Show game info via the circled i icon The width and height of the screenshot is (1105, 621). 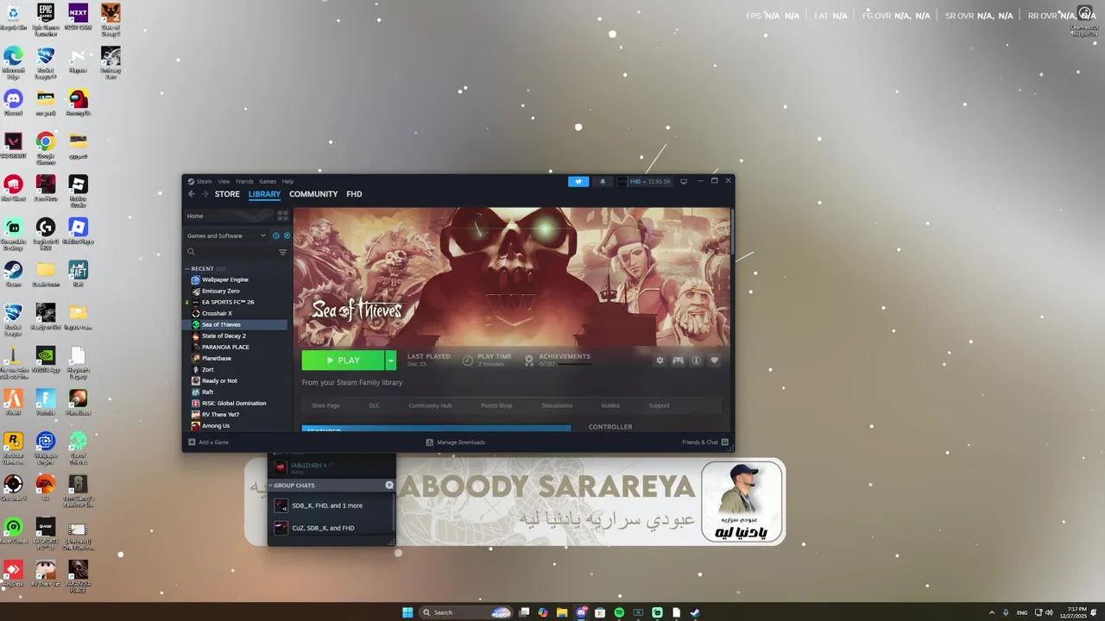[696, 361]
